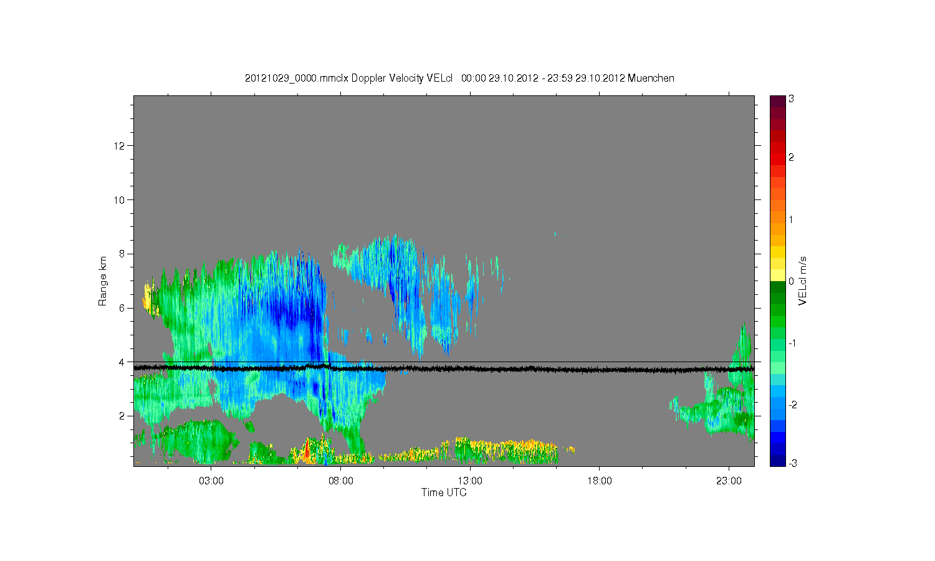Click the colorbar value 1 label

pyautogui.click(x=791, y=219)
